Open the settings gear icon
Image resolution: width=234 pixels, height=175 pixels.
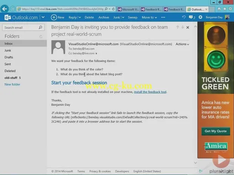click(x=201, y=17)
